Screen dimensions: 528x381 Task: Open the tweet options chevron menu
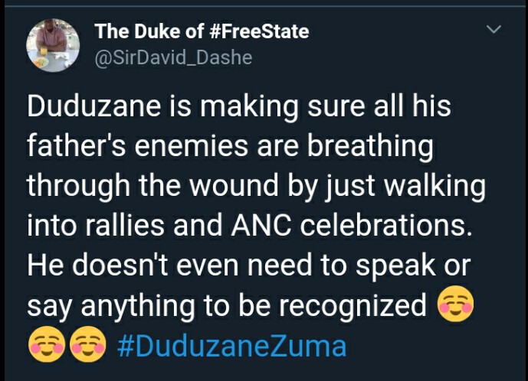pos(494,29)
